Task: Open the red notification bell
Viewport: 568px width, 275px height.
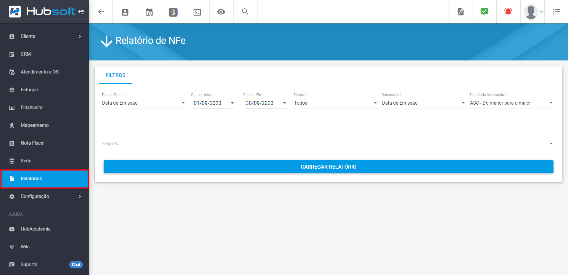Action: tap(508, 12)
